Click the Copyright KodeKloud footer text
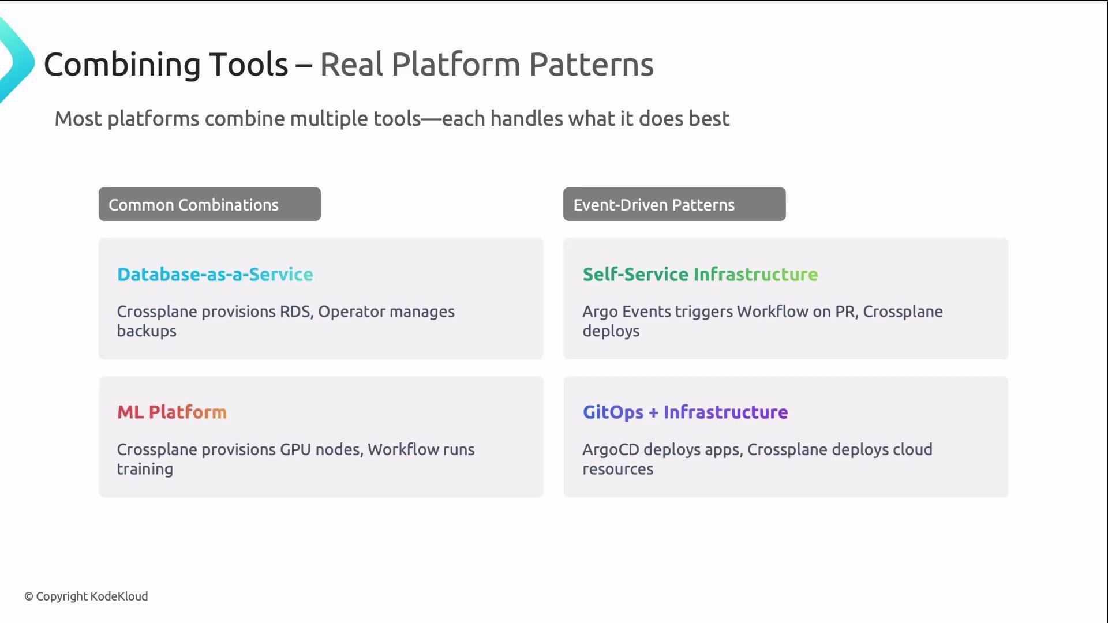 (x=86, y=596)
